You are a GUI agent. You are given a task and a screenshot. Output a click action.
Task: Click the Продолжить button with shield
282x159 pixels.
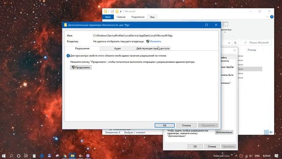tap(81, 68)
